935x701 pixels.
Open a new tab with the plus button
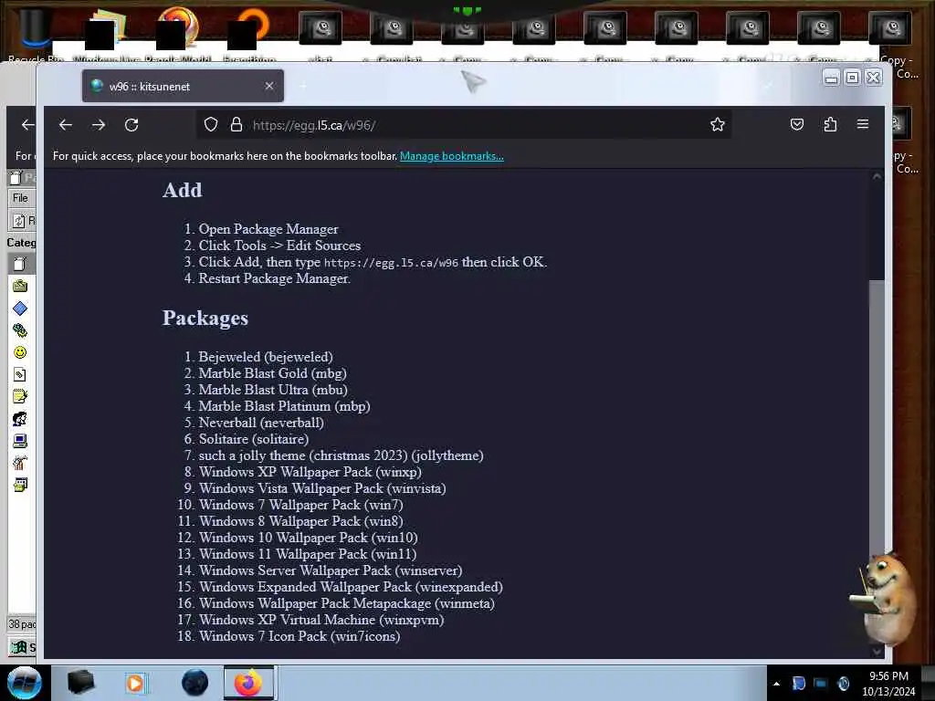303,87
